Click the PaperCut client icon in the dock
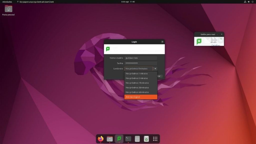256x144 pixels. [x=119, y=139]
